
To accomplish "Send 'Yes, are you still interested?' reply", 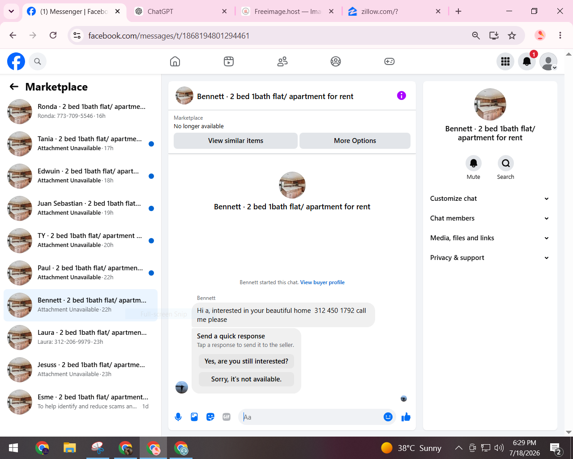I will (246, 361).
